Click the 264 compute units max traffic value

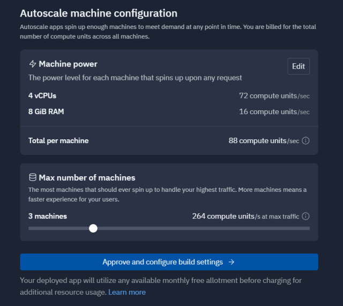click(245, 217)
